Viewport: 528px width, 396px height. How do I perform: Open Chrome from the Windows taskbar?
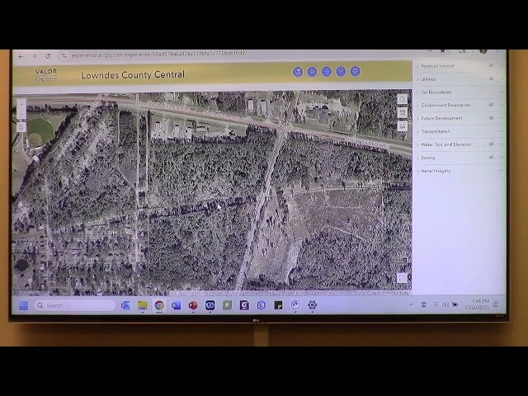(x=159, y=305)
